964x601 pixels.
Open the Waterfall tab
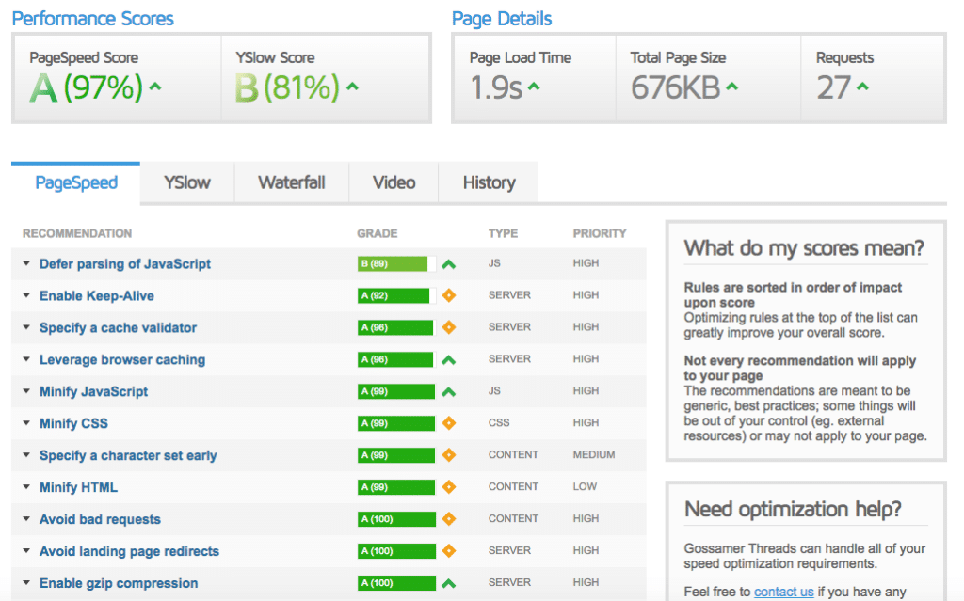click(291, 182)
